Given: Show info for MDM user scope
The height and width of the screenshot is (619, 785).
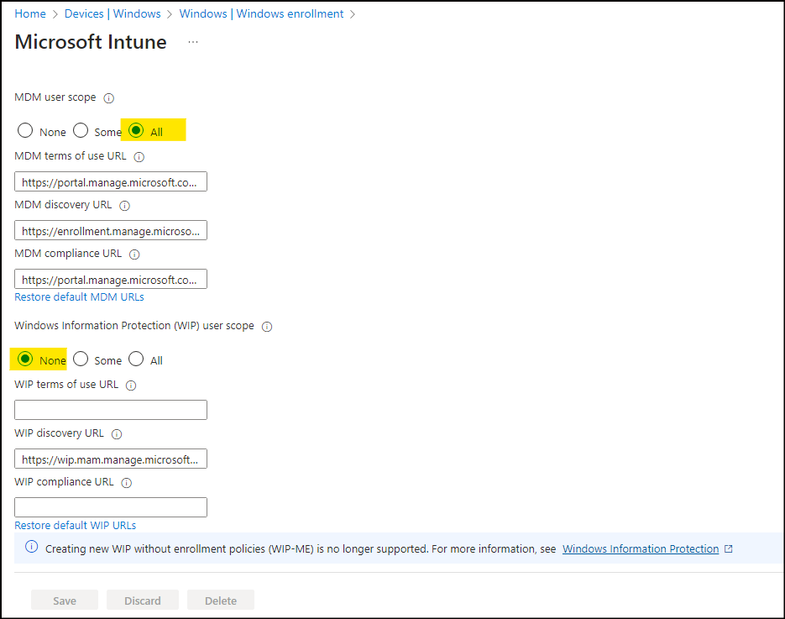Looking at the screenshot, I should pos(108,98).
